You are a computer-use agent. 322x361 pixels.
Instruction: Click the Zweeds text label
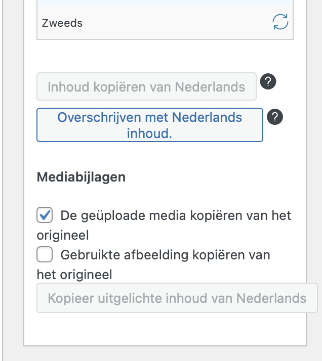click(62, 23)
